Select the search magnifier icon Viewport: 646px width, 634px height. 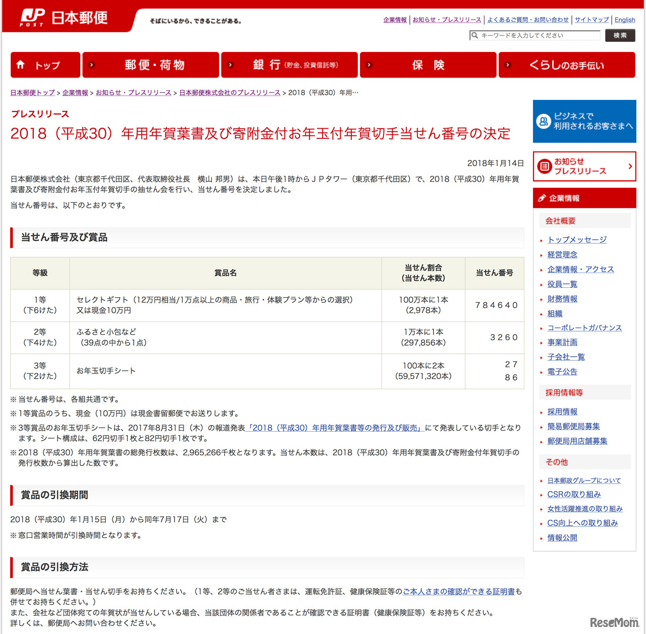click(x=475, y=35)
